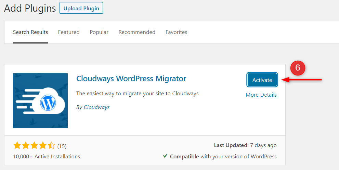Click the star rating icons

coord(34,146)
